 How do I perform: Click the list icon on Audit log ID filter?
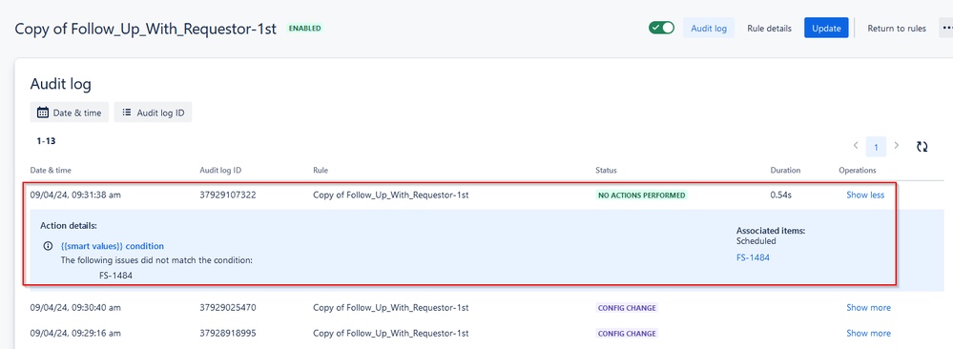click(x=127, y=113)
